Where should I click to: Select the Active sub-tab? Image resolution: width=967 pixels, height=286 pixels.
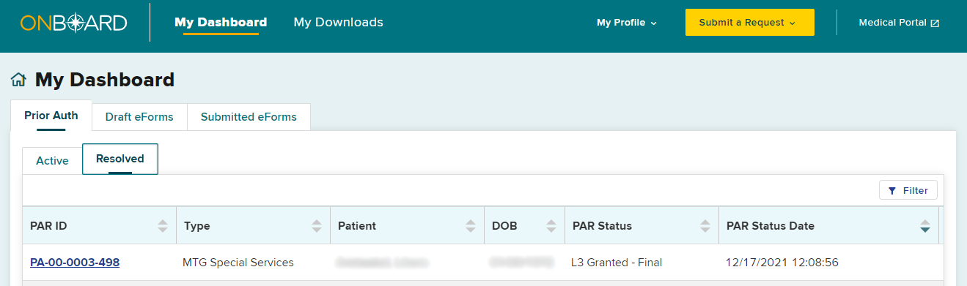click(52, 161)
